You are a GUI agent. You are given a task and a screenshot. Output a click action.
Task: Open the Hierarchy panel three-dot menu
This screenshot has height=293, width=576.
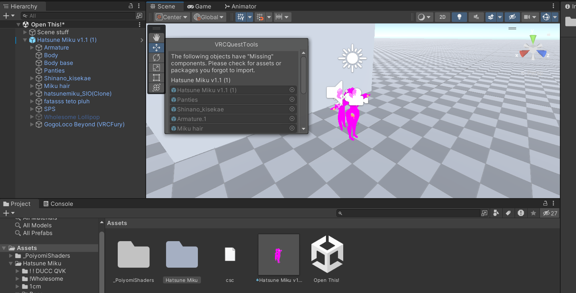tap(139, 6)
